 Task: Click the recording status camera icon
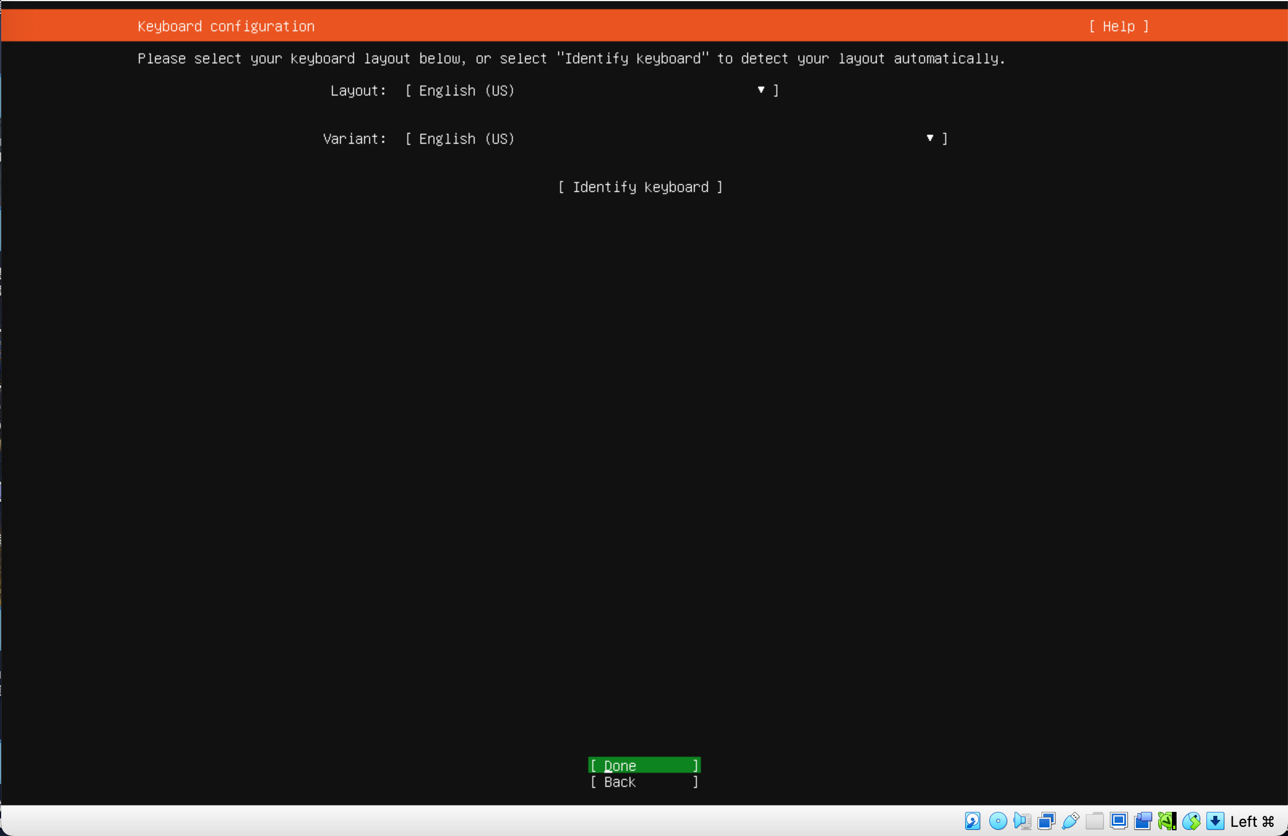pos(1143,821)
